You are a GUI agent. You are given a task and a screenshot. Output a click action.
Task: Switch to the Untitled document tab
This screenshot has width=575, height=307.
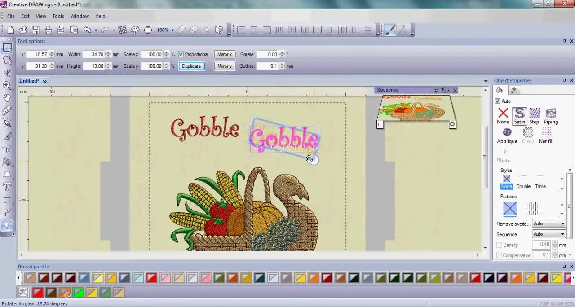(x=29, y=81)
